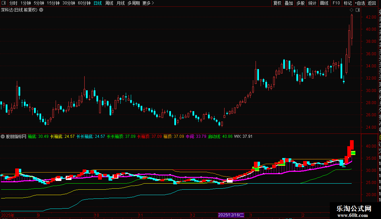Open F10 company information
Image resolution: width=381 pixels, height=219 pixels.
click(x=336, y=3)
